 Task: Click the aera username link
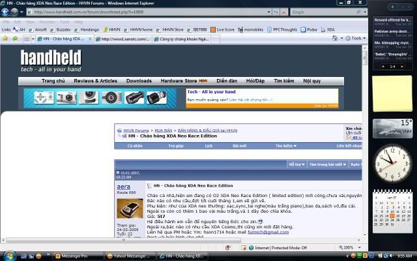(x=123, y=187)
